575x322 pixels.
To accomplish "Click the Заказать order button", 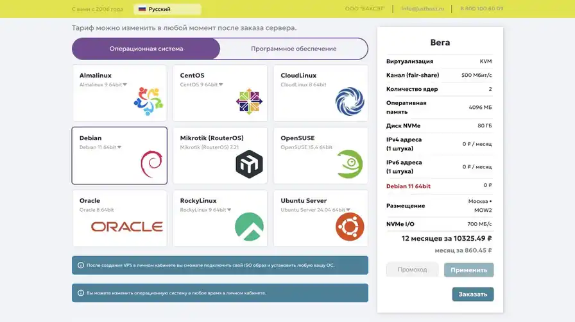I will click(x=473, y=294).
